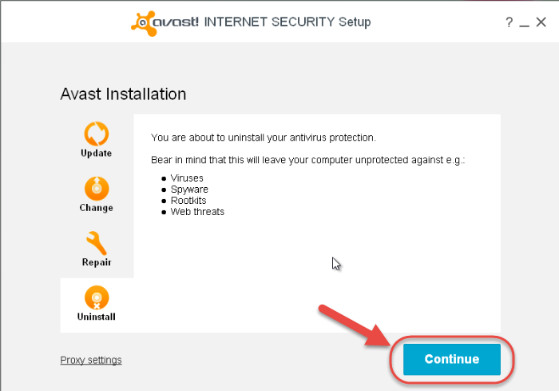Click the Web threats bullet item

pos(197,212)
